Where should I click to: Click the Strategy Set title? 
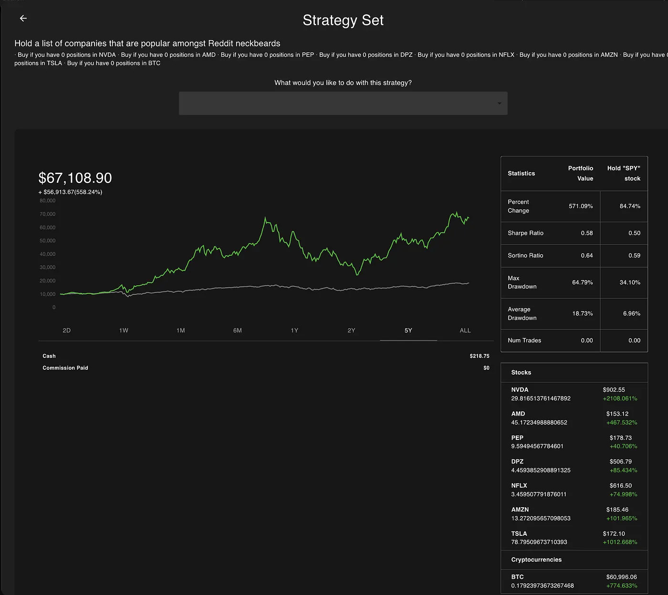click(x=343, y=20)
